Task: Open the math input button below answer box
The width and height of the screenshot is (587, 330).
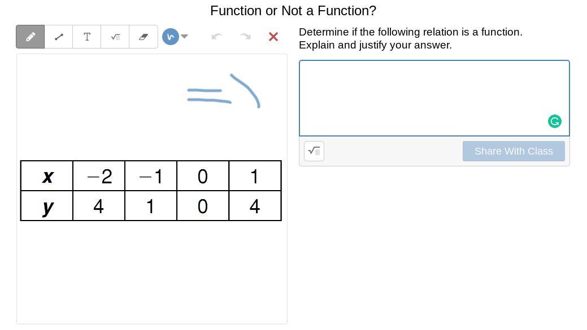Action: [x=314, y=151]
